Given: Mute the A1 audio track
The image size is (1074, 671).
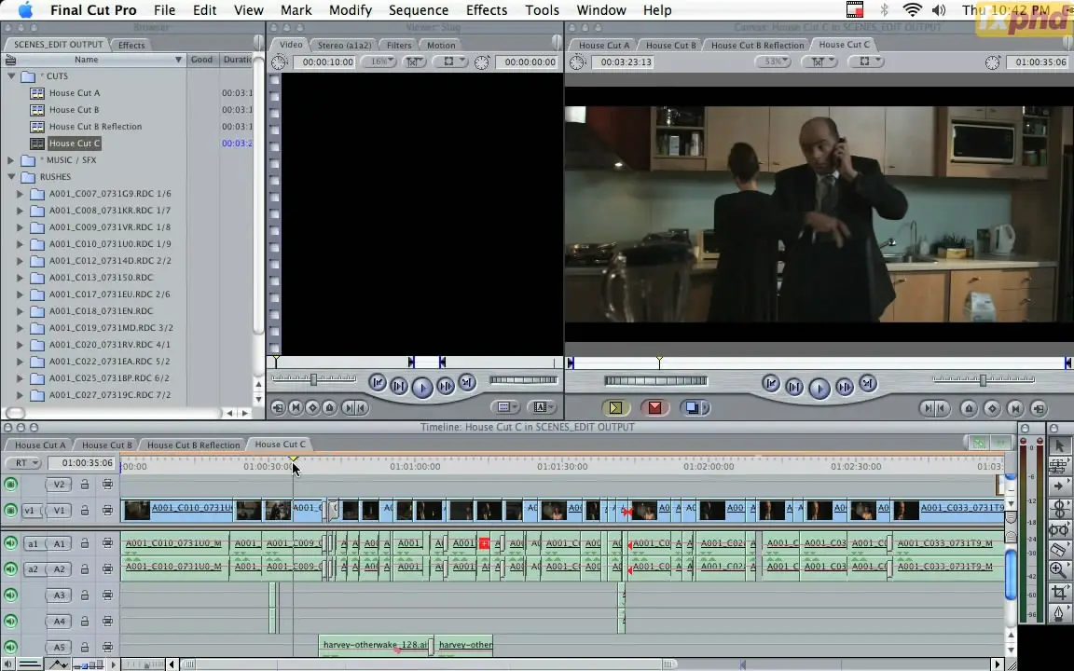Looking at the screenshot, I should point(10,543).
